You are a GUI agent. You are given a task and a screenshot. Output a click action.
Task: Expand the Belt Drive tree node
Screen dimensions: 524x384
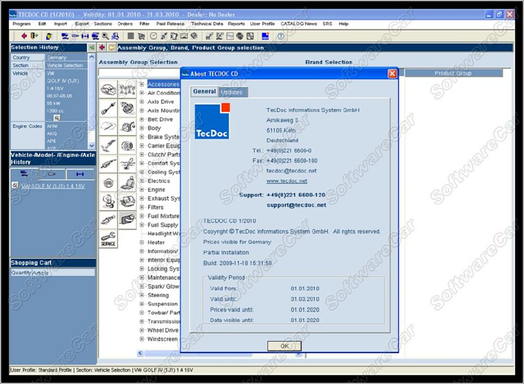142,119
